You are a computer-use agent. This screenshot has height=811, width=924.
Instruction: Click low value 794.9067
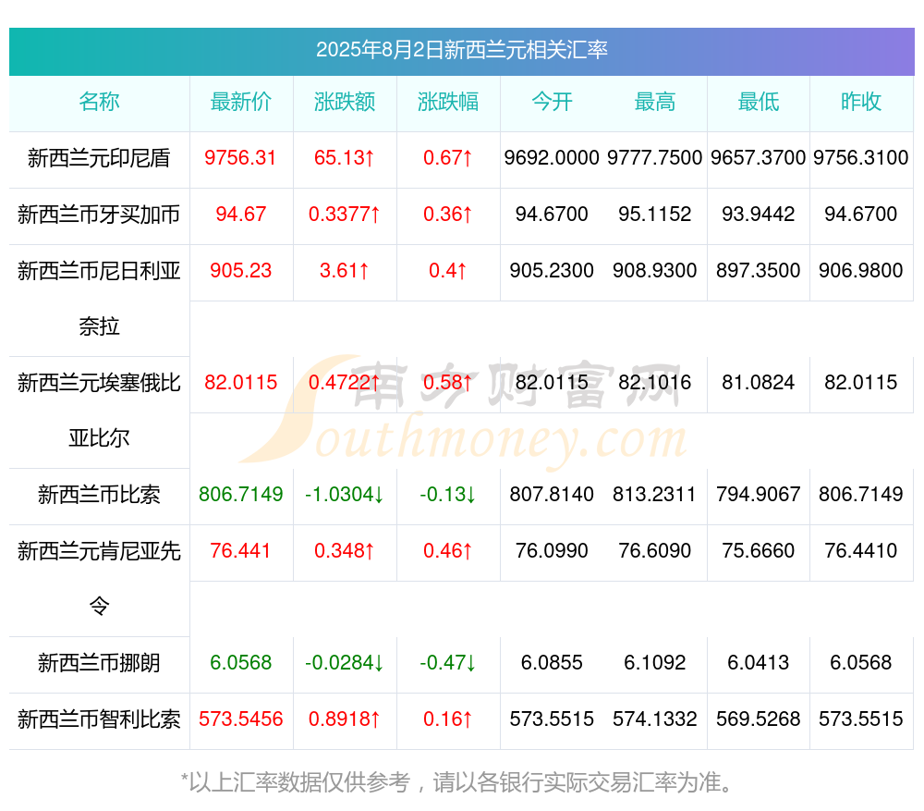(x=759, y=494)
